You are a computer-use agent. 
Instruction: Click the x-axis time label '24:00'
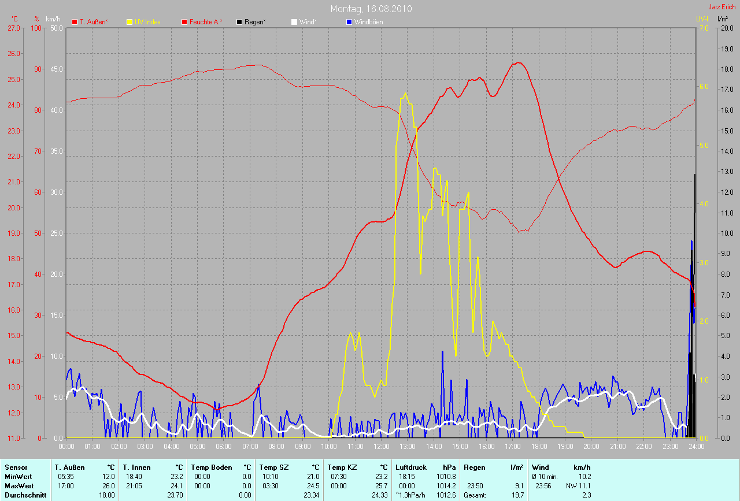(x=696, y=446)
